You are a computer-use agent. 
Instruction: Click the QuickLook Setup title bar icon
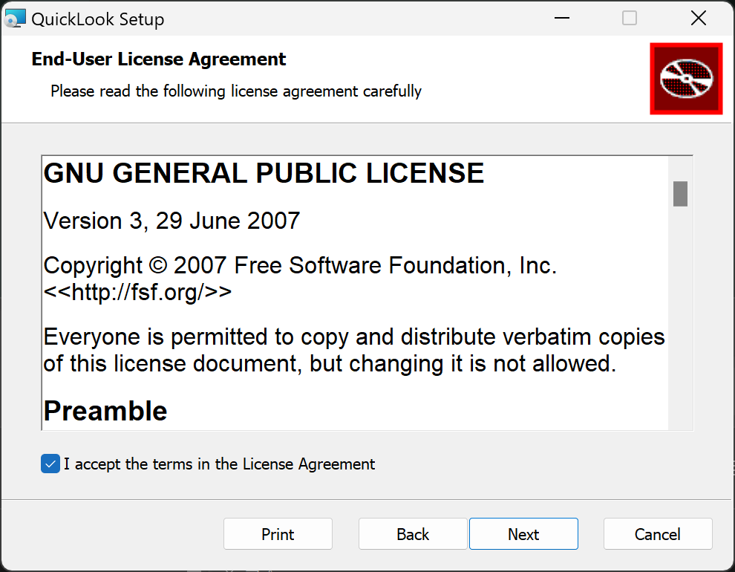pyautogui.click(x=15, y=19)
